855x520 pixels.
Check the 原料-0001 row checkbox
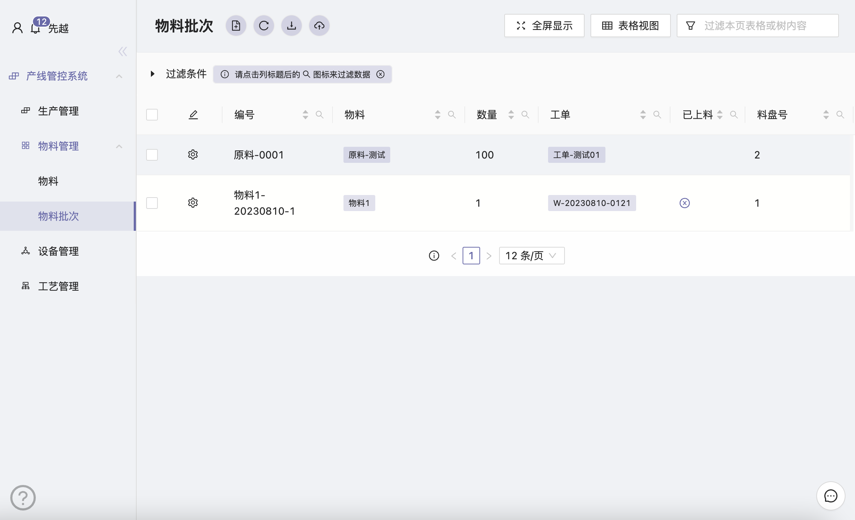152,155
